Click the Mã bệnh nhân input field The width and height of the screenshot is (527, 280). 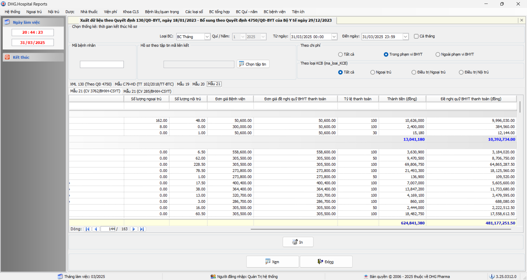(102, 64)
